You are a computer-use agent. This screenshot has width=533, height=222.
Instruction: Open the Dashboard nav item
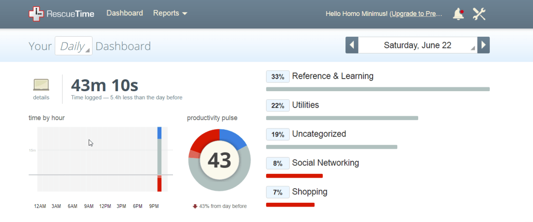(125, 13)
